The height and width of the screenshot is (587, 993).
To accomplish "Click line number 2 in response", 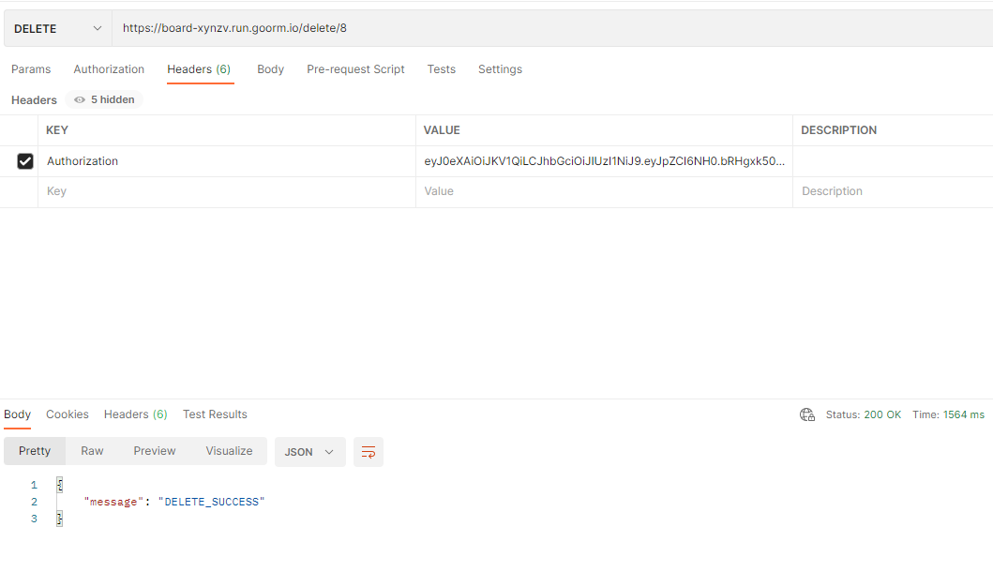I will 34,502.
